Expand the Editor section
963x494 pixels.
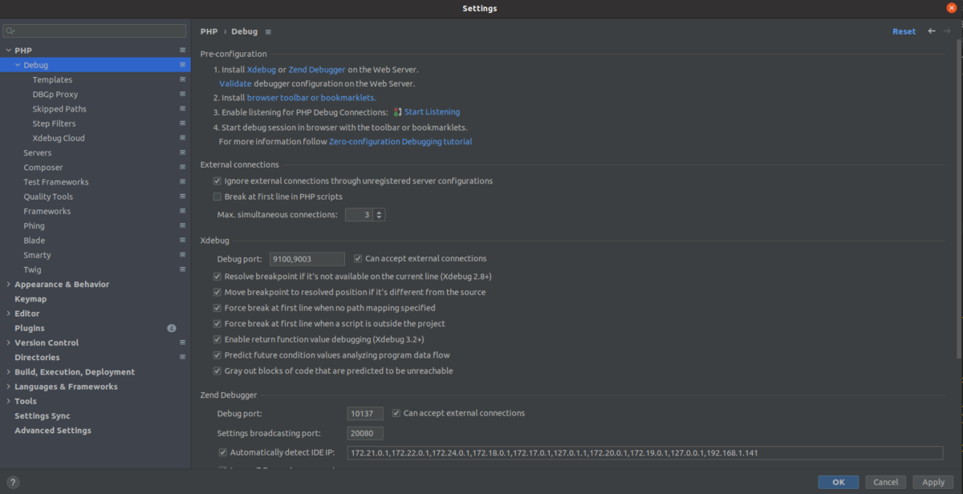[x=8, y=314]
